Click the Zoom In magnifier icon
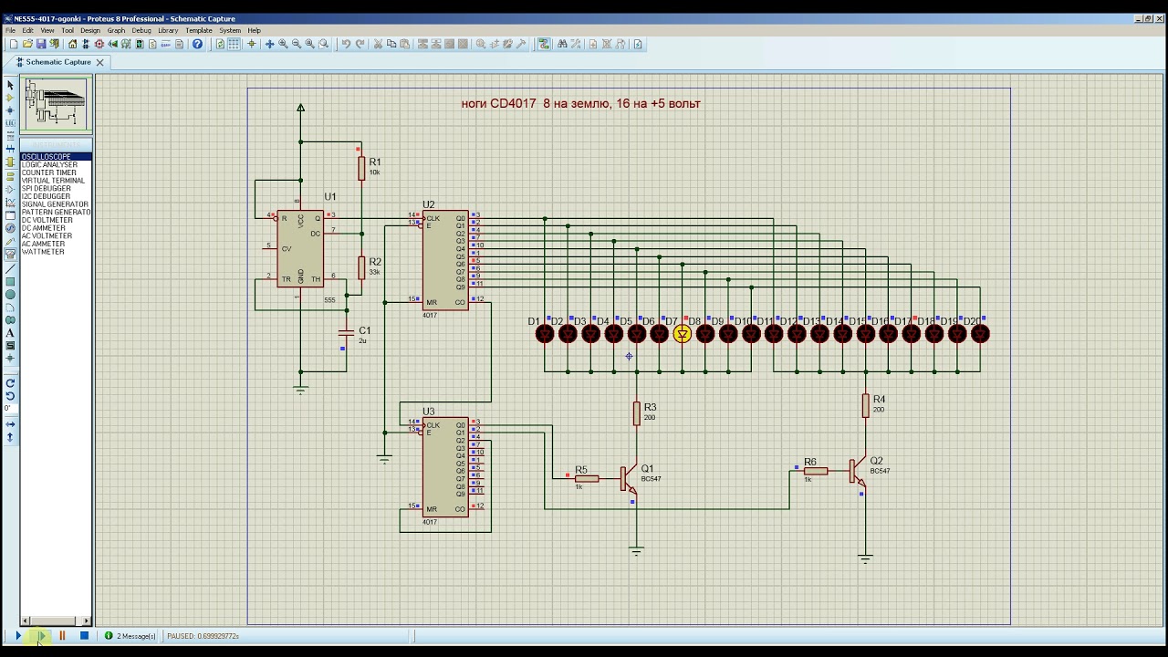This screenshot has width=1168, height=657. point(283,44)
